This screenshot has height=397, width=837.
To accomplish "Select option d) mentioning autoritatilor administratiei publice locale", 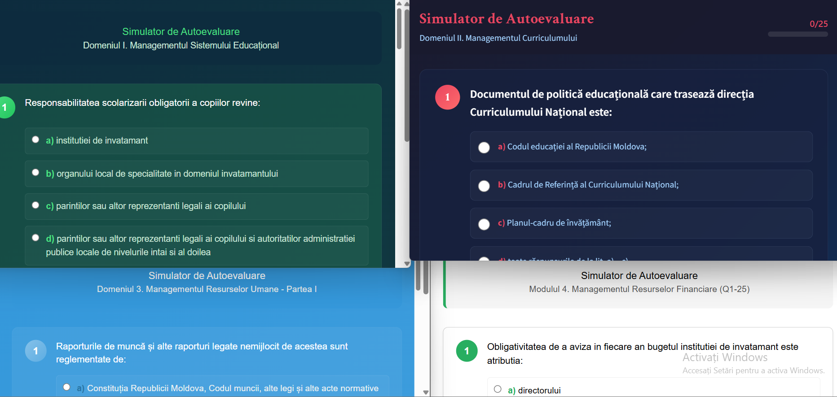I will (x=35, y=238).
